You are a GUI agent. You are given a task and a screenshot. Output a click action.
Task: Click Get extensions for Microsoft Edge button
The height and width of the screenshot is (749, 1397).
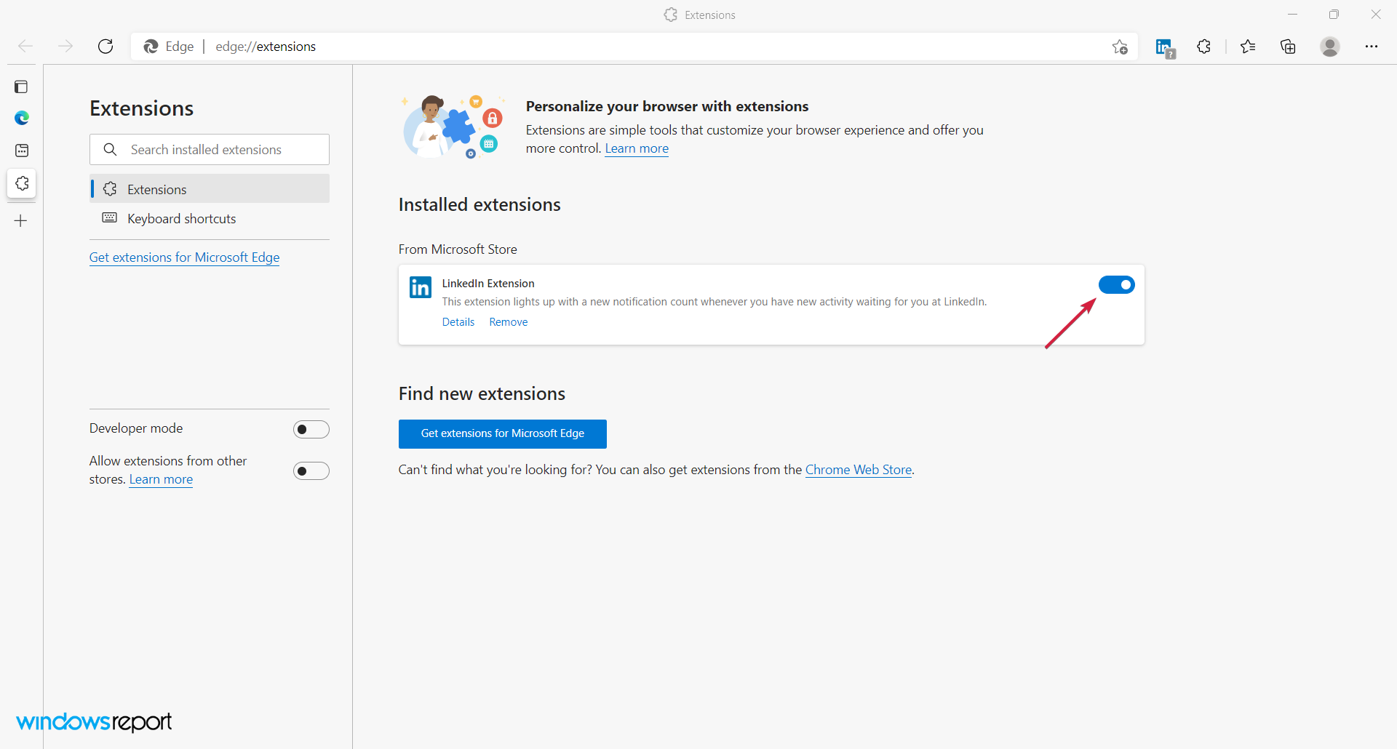point(502,434)
